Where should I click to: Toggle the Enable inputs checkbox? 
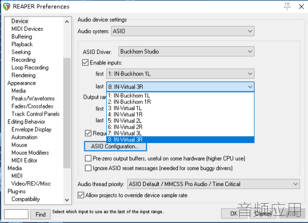click(x=85, y=63)
